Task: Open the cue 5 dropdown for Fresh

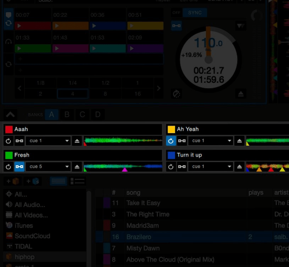Action: tap(48, 167)
